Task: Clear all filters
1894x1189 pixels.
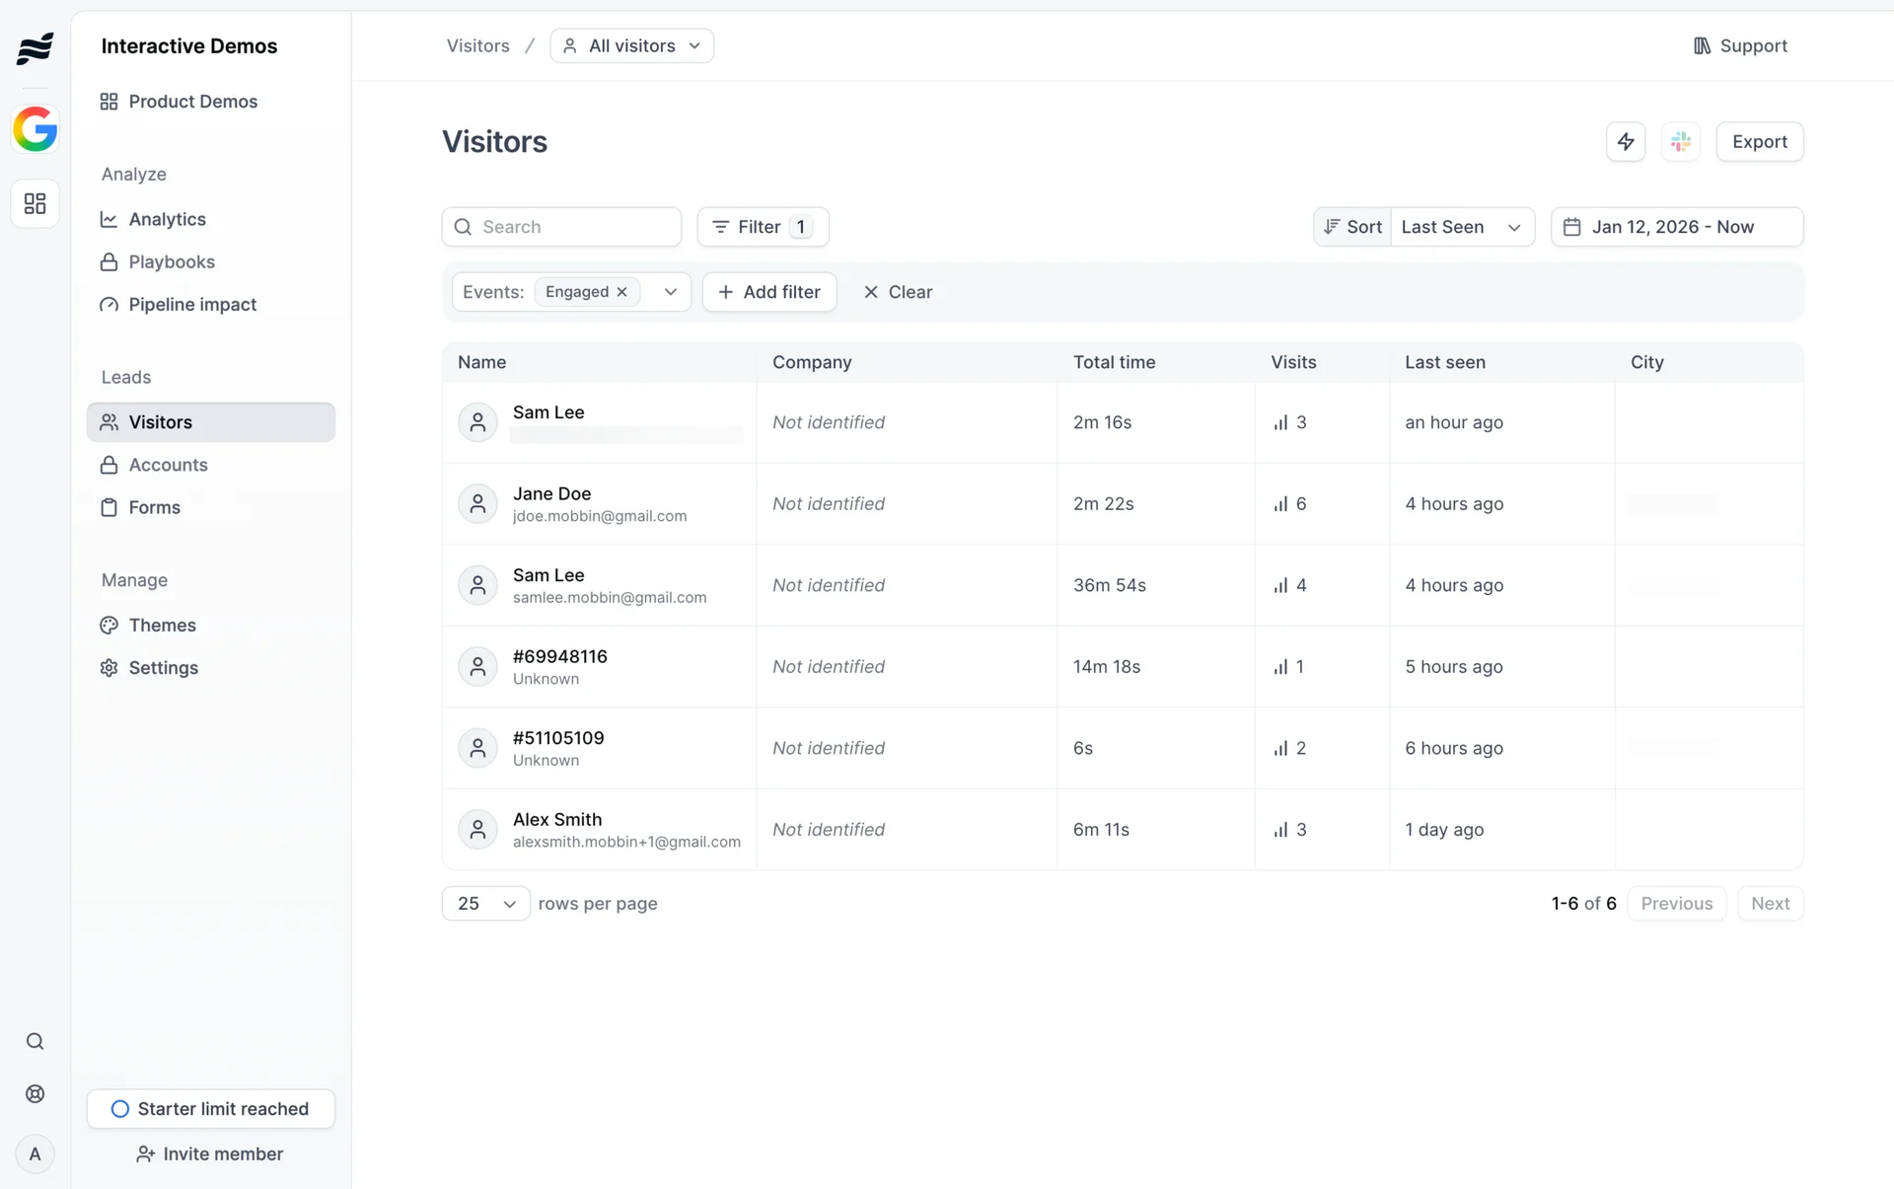Action: click(x=898, y=292)
